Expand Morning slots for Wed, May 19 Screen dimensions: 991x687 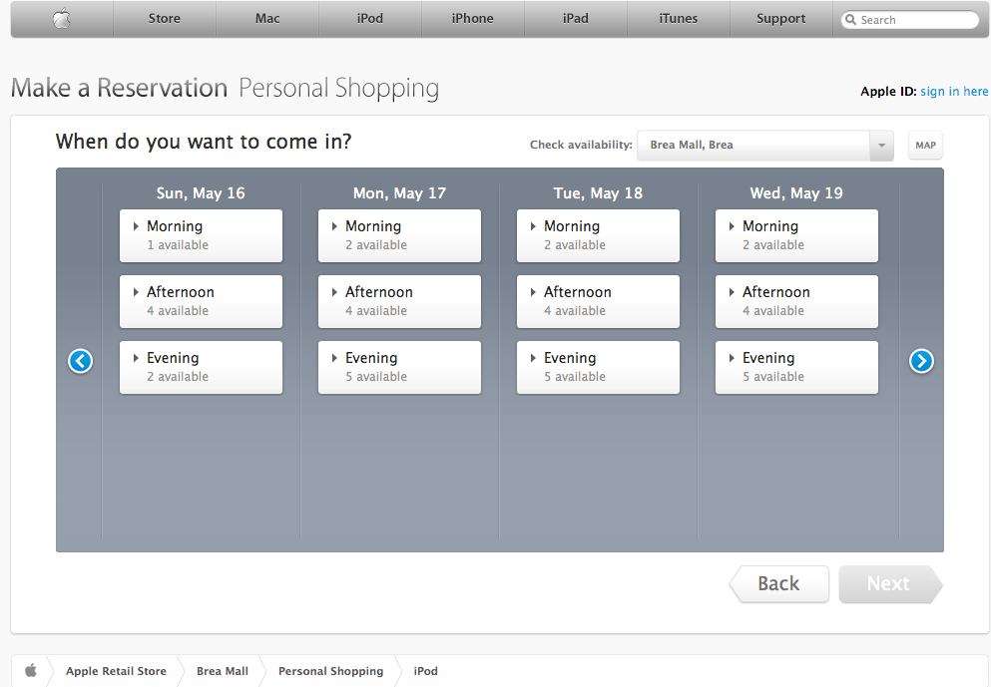(x=796, y=235)
